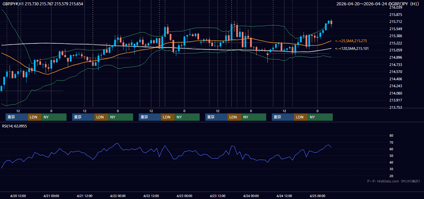Click the RSI axis value 80
Screen dimensions: 424x199
click(x=391, y=136)
